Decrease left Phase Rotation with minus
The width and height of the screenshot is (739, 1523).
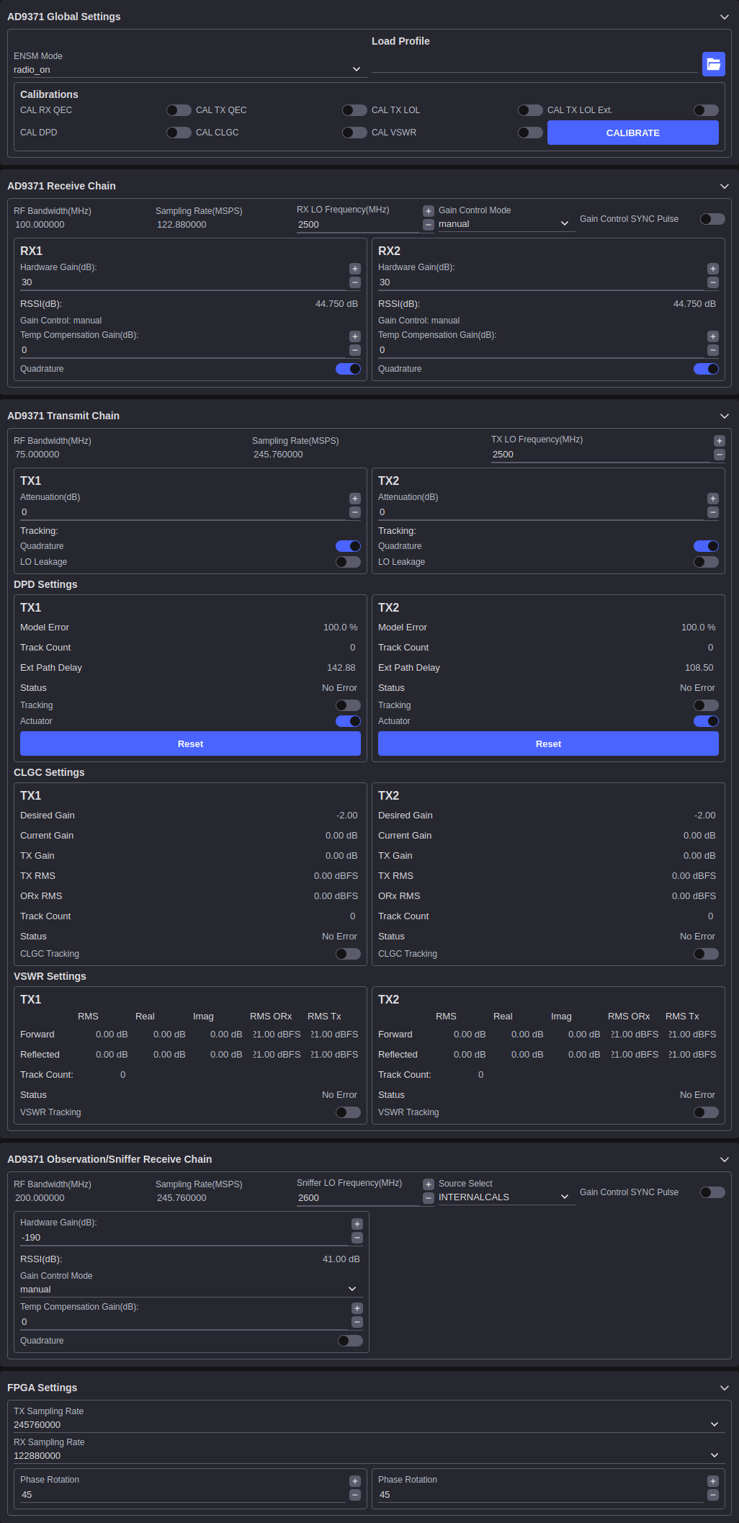pyautogui.click(x=354, y=1495)
